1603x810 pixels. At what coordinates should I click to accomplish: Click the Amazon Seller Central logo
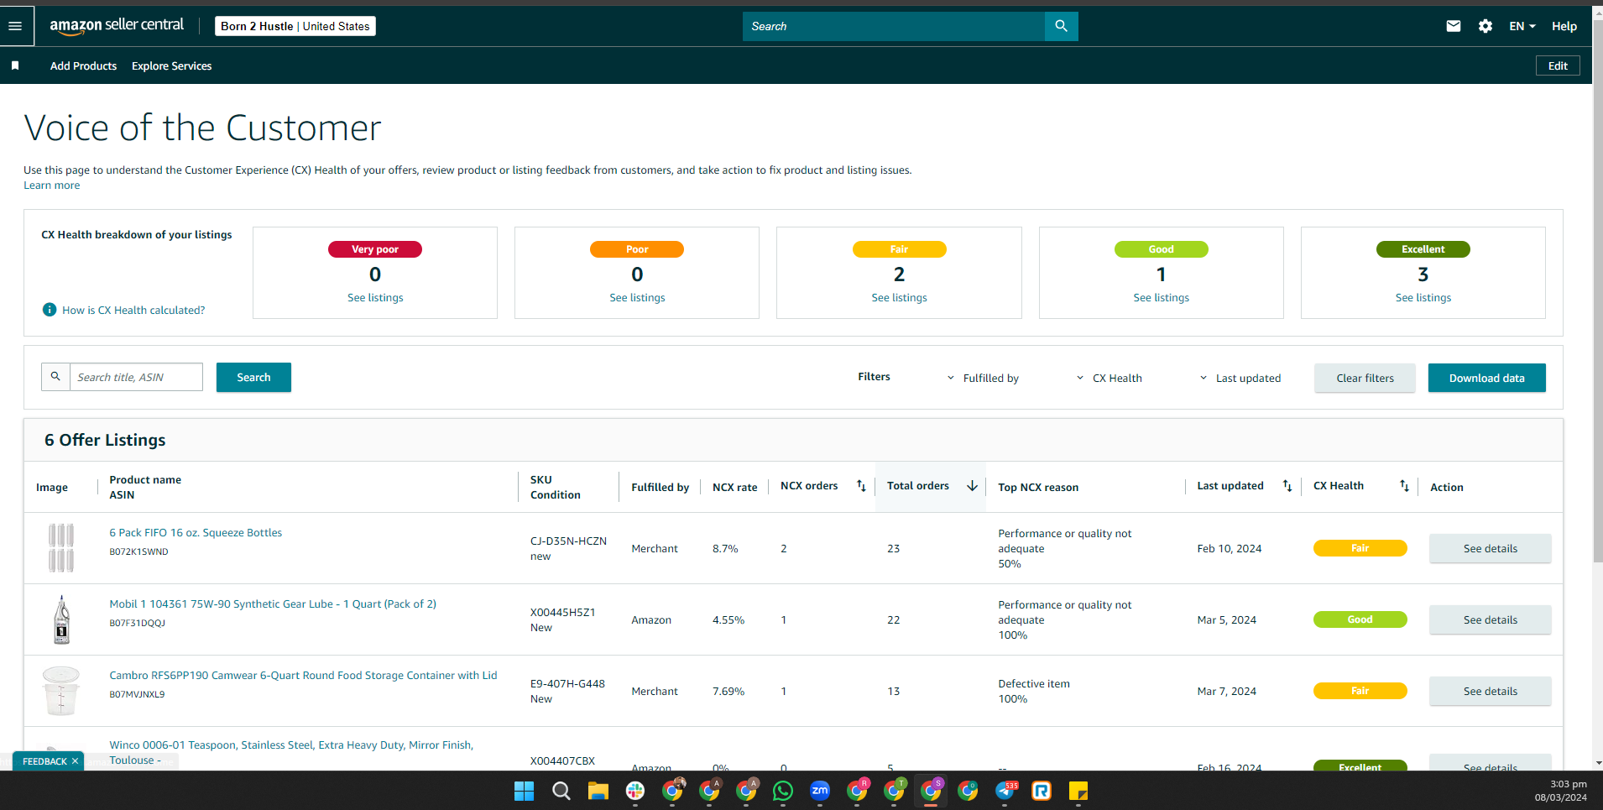tap(117, 26)
